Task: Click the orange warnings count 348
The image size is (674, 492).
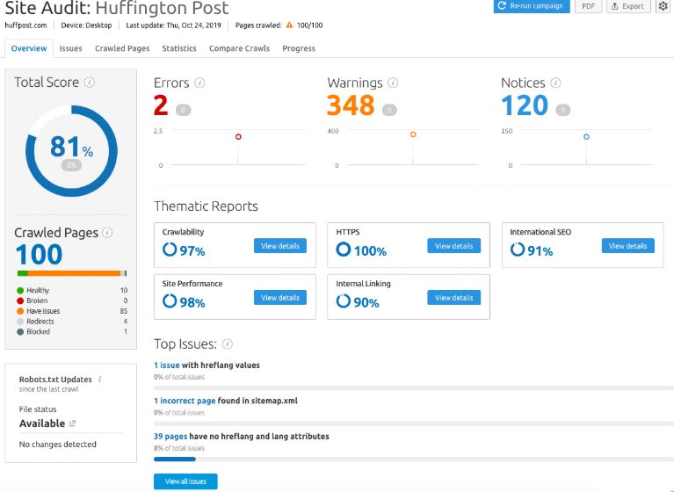Action: coord(351,105)
